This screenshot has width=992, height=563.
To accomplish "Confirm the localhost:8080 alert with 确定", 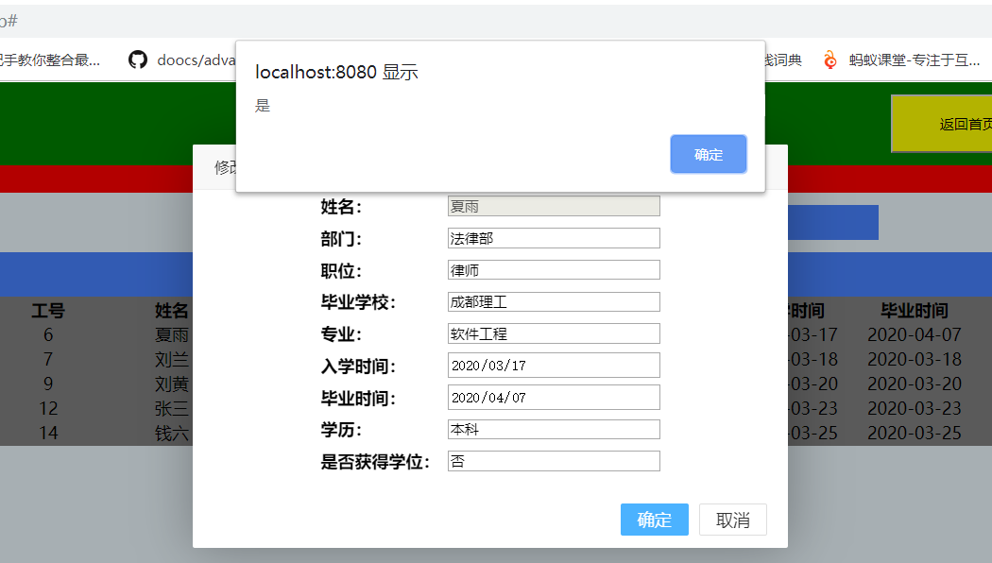I will (709, 154).
